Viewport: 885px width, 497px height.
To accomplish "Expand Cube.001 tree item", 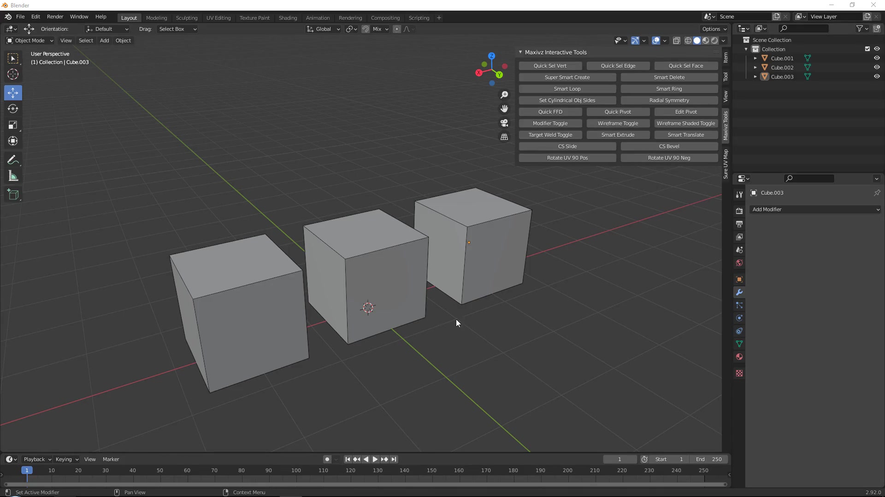I will 755,58.
